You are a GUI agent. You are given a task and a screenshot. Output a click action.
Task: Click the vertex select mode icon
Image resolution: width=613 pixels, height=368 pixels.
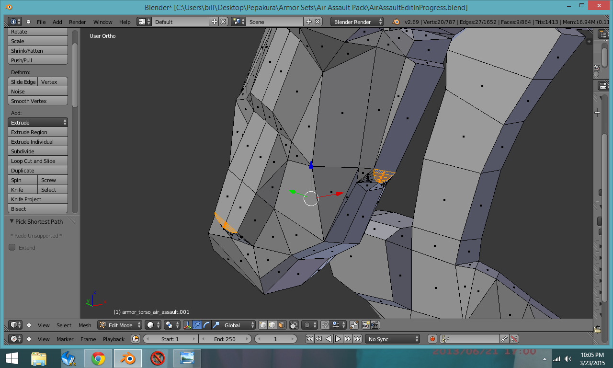coord(263,325)
